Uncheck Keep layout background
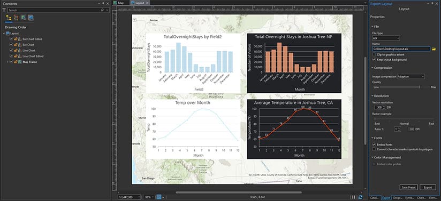 pyautogui.click(x=374, y=59)
